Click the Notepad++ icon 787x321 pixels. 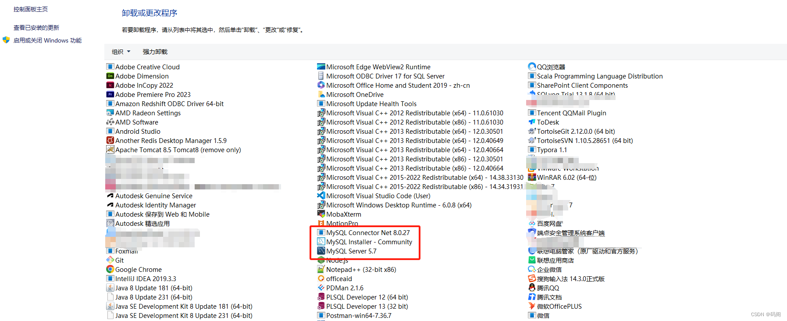coord(321,269)
